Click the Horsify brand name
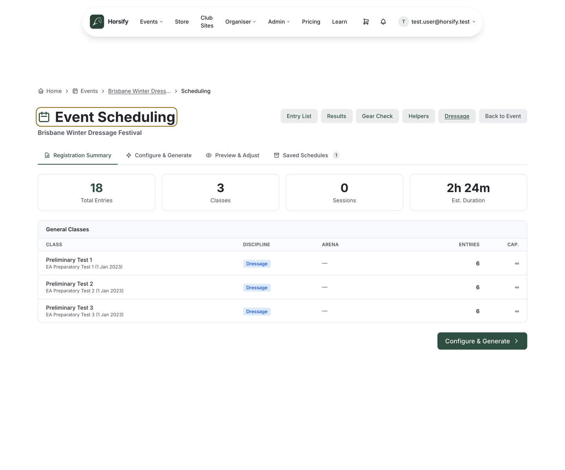This screenshot has height=470, width=565. 118,22
